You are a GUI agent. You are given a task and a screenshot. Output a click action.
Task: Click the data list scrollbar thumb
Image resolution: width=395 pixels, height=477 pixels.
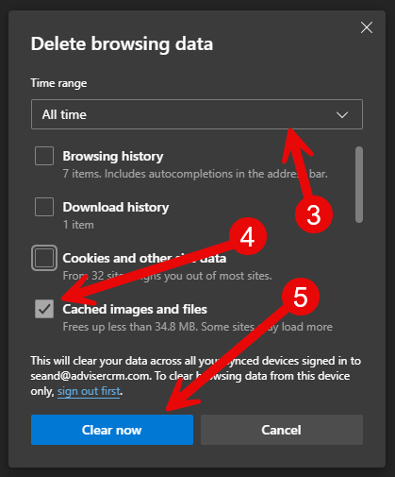click(x=359, y=184)
